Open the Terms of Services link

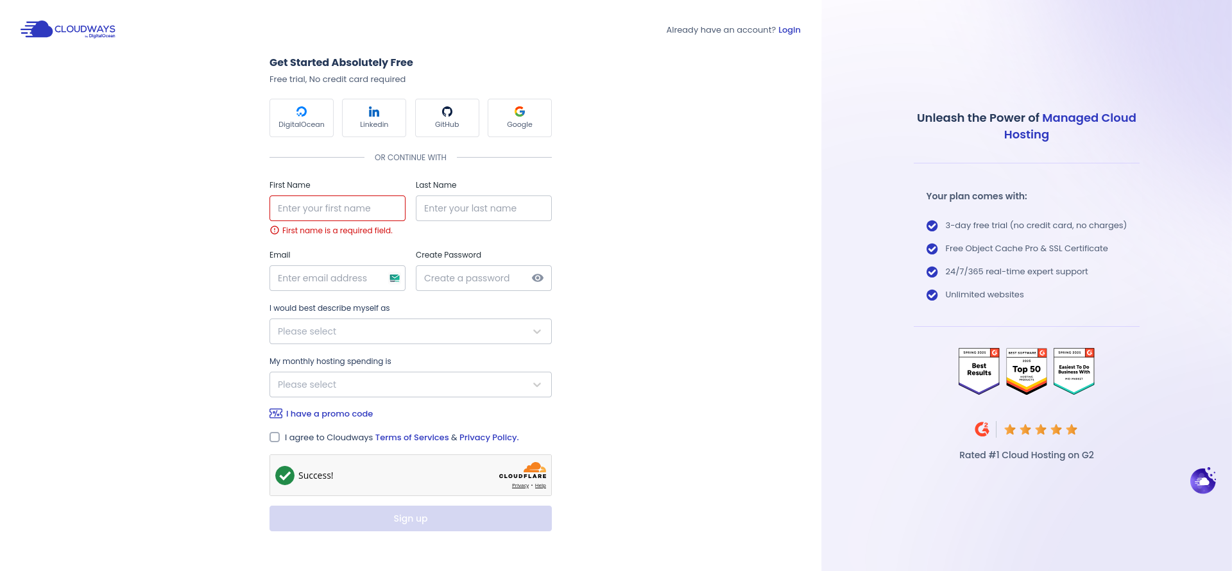(412, 438)
